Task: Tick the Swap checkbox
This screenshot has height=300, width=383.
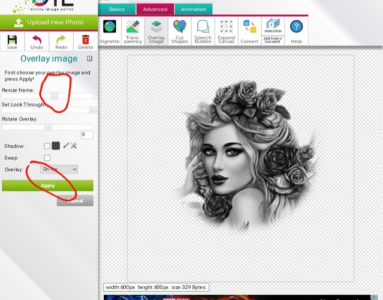Action: pos(47,158)
